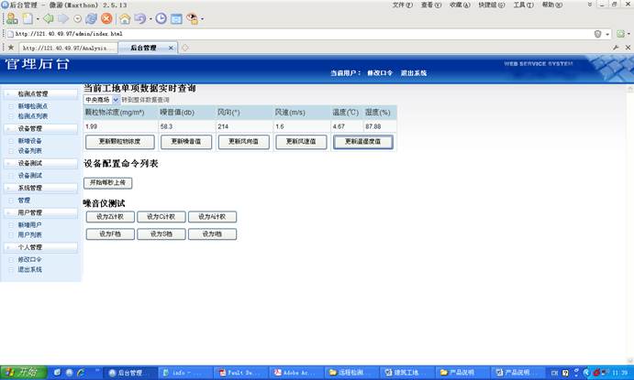This screenshot has height=380, width=634.
Task: Collapse the 设备管理 sidebar section
Action: tap(29, 129)
